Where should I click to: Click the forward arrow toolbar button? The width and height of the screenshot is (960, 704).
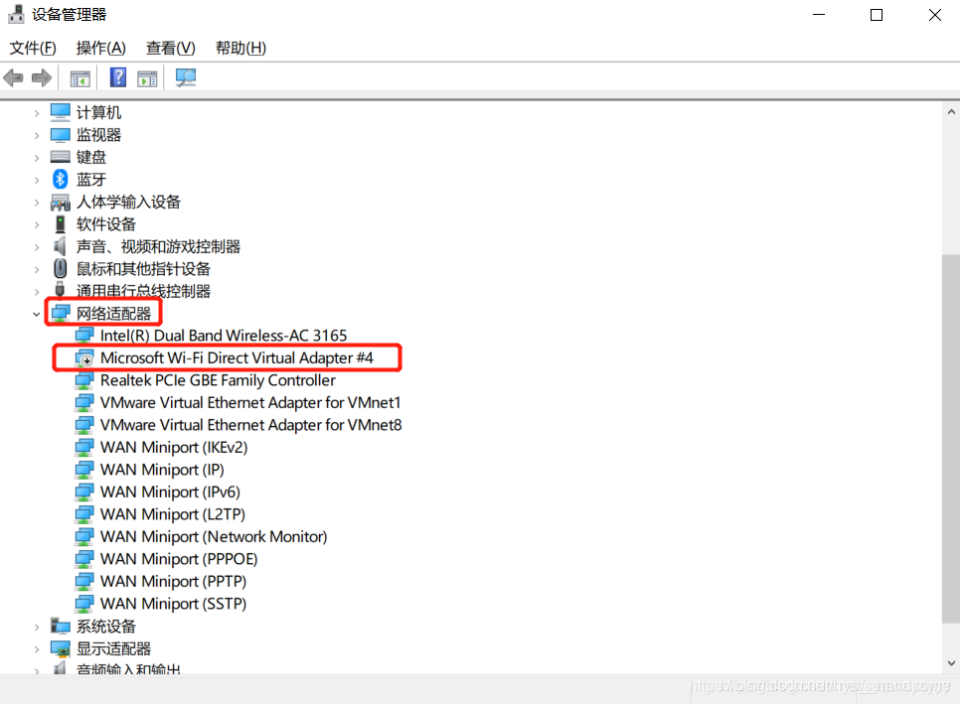(42, 77)
